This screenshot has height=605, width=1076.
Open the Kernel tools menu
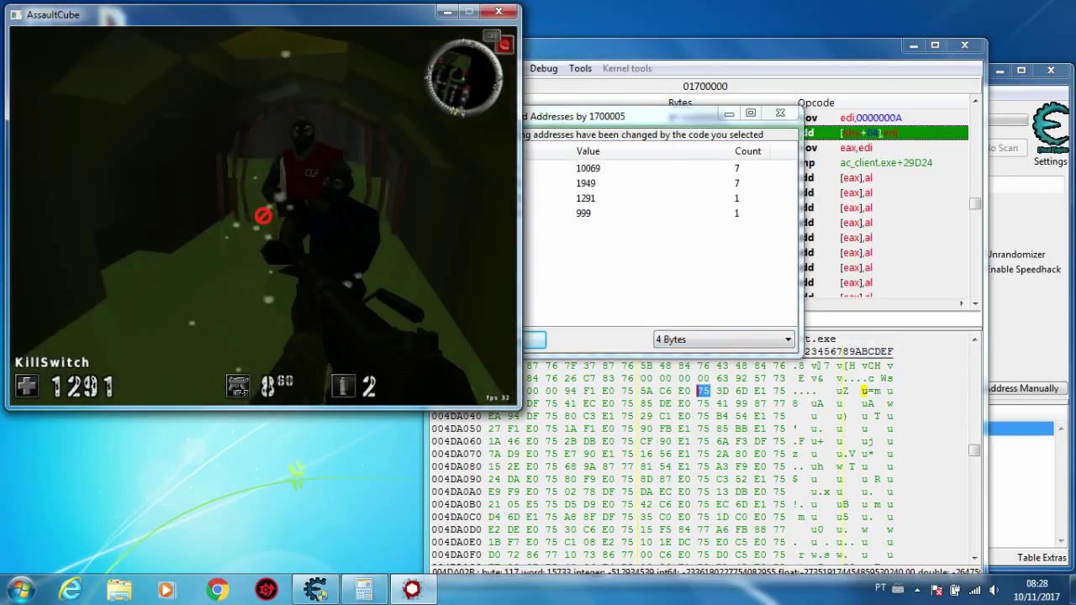point(627,68)
